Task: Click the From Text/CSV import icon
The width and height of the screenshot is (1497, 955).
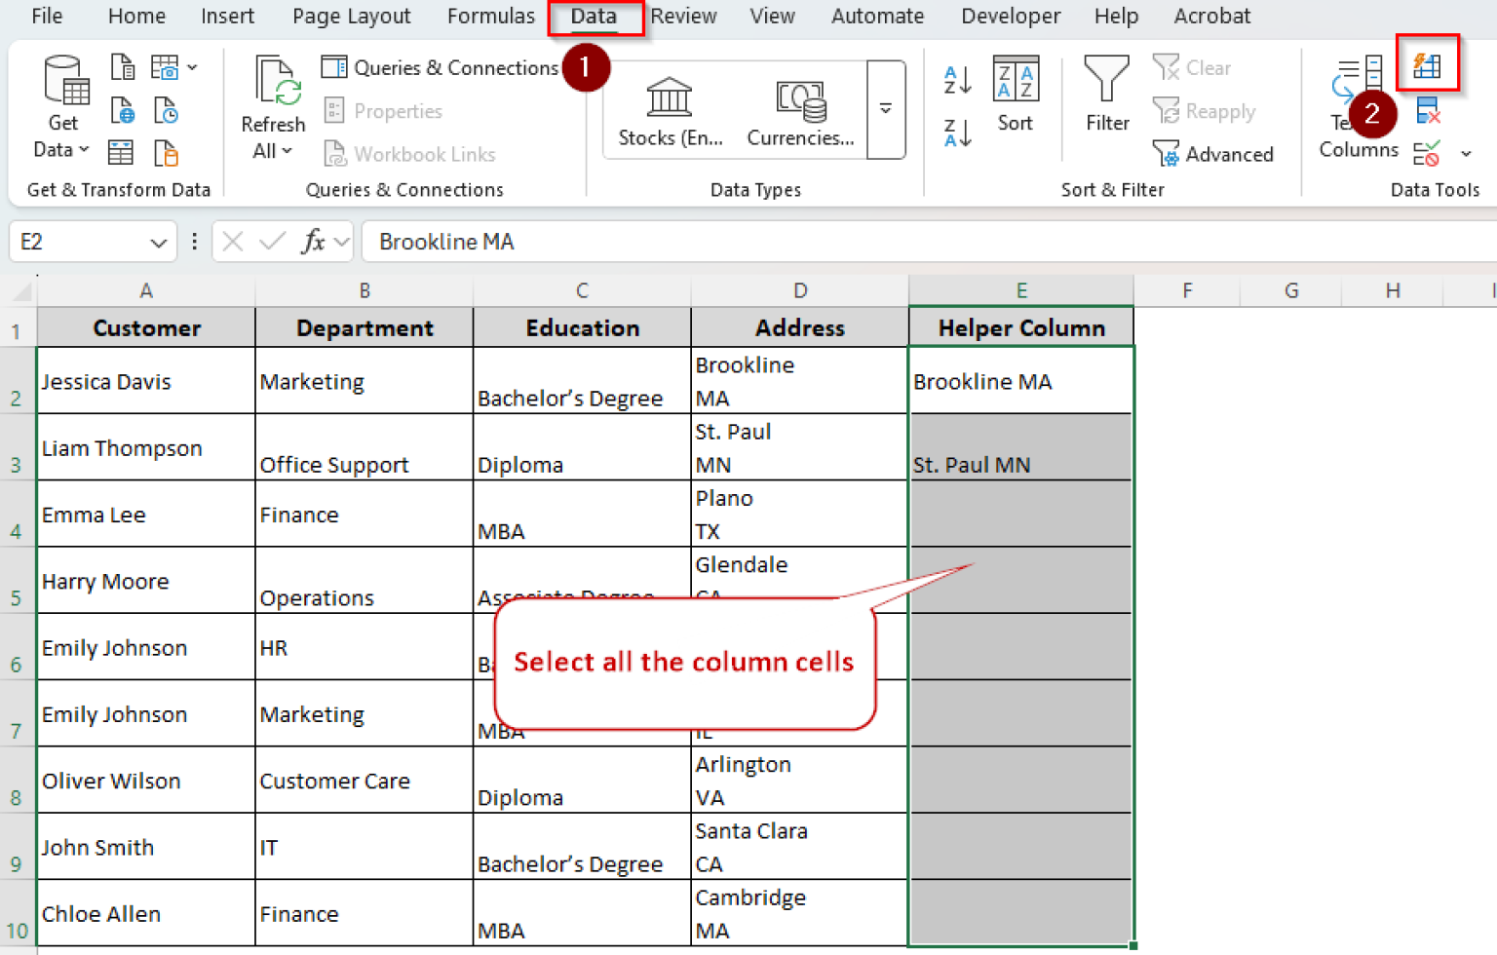Action: point(122,66)
